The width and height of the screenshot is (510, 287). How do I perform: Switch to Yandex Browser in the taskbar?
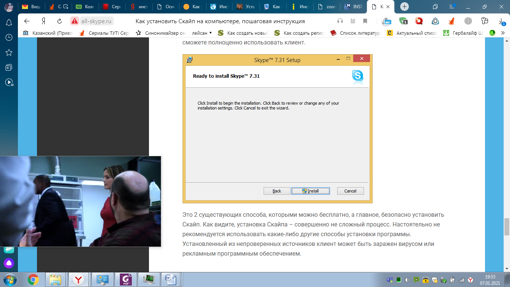79,280
